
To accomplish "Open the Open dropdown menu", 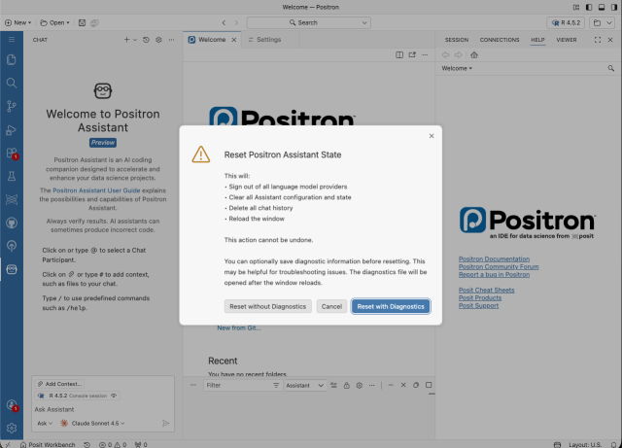I will (54, 22).
